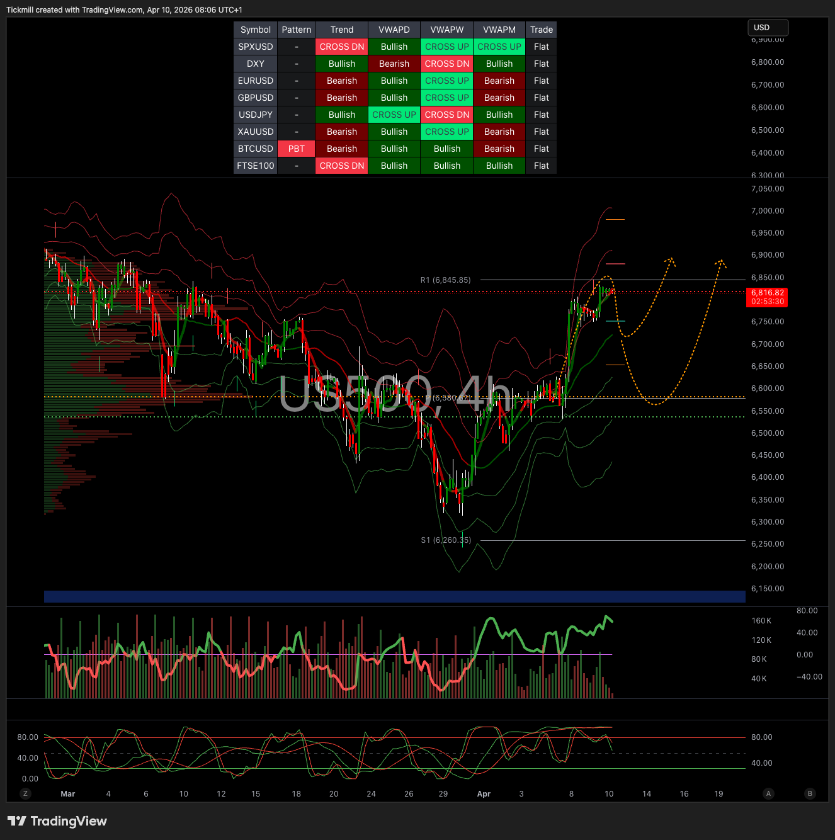Select the SPXUSD row in the table
The image size is (835, 840).
256,47
